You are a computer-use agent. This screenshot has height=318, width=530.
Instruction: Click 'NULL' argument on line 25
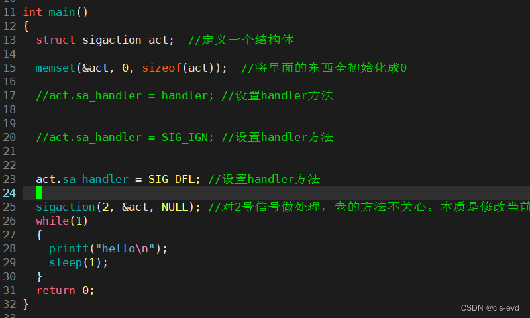pyautogui.click(x=175, y=207)
